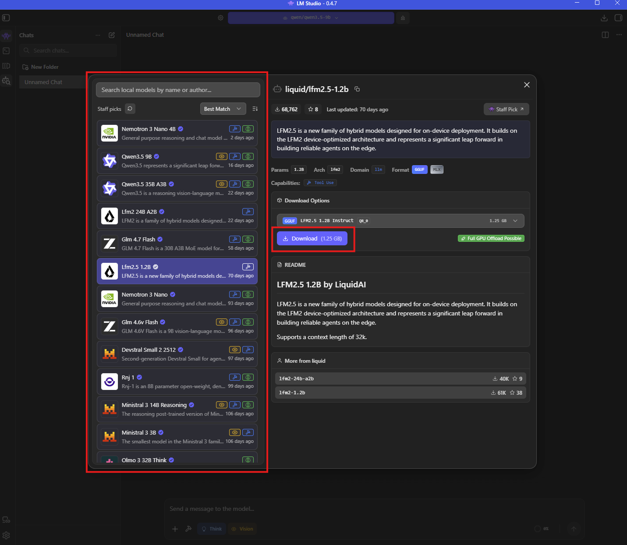This screenshot has height=545, width=627.
Task: Open My Models icon in left rail
Action: click(6, 66)
